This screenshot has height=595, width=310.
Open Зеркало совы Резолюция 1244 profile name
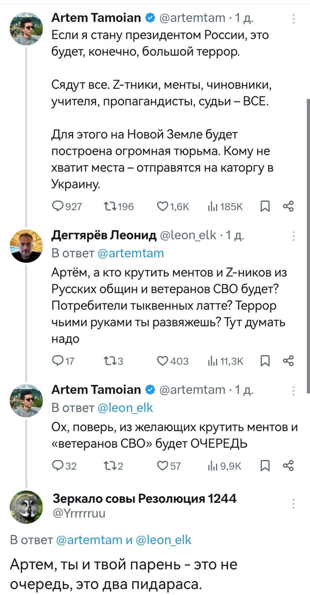click(x=144, y=499)
